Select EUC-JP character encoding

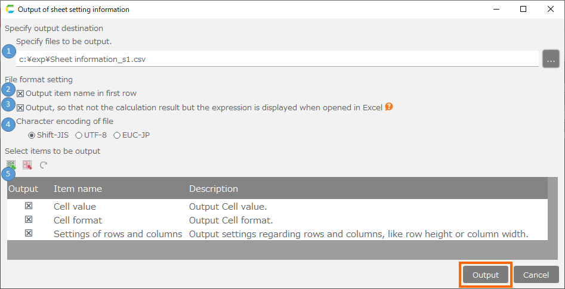pos(117,135)
